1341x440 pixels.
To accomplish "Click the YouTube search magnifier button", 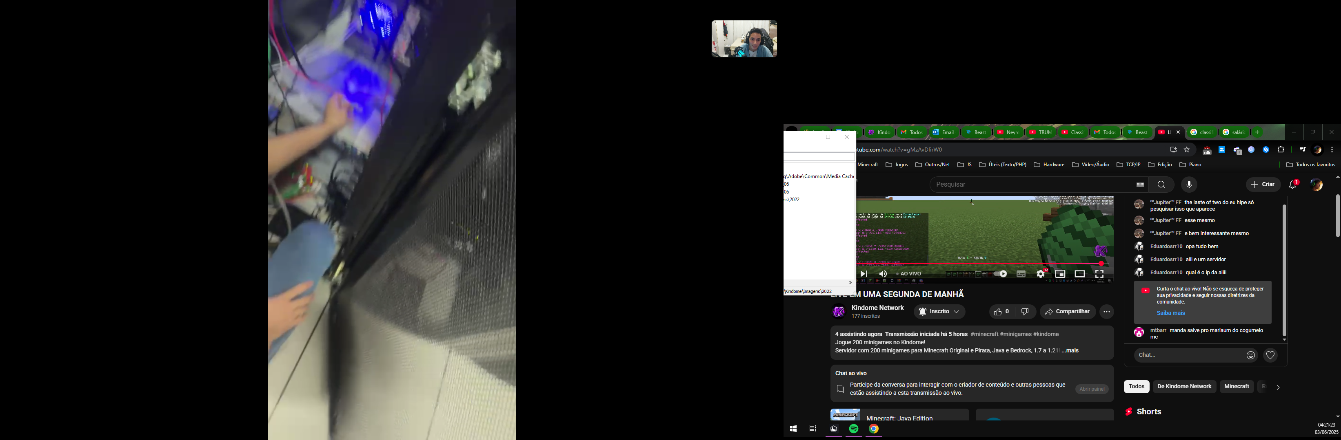I will point(1161,185).
